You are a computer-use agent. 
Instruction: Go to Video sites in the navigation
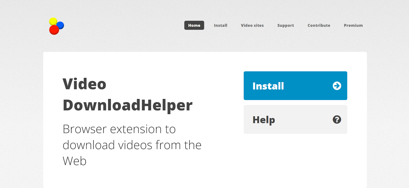coord(252,25)
